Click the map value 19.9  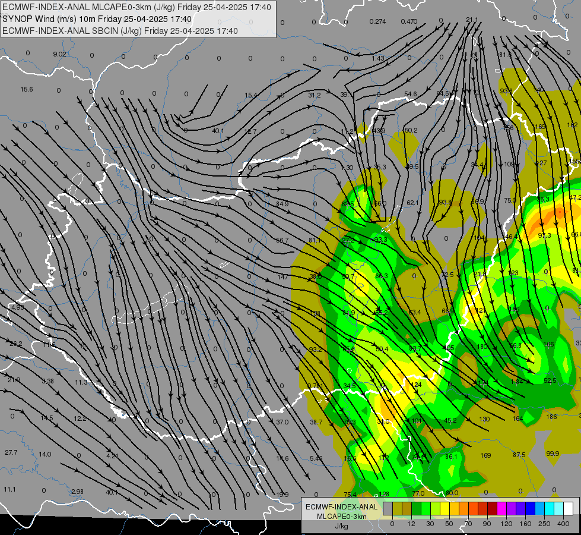tap(282, 495)
